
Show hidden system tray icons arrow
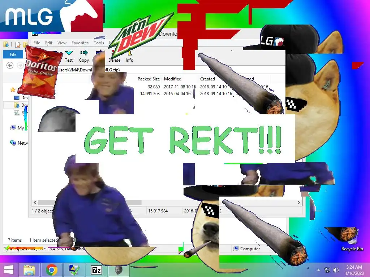[319, 270]
